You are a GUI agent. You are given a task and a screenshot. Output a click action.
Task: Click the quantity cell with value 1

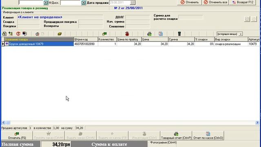(107, 44)
